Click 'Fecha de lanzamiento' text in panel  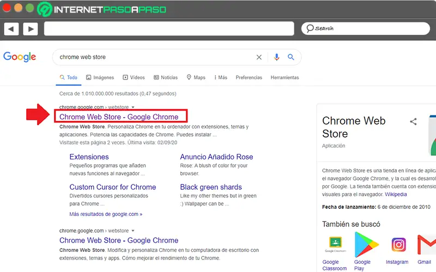point(349,207)
